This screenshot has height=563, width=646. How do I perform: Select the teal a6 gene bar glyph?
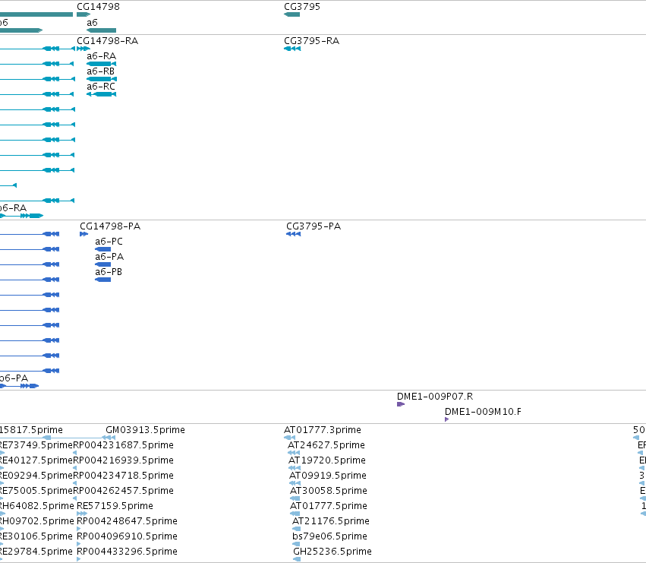pyautogui.click(x=102, y=30)
